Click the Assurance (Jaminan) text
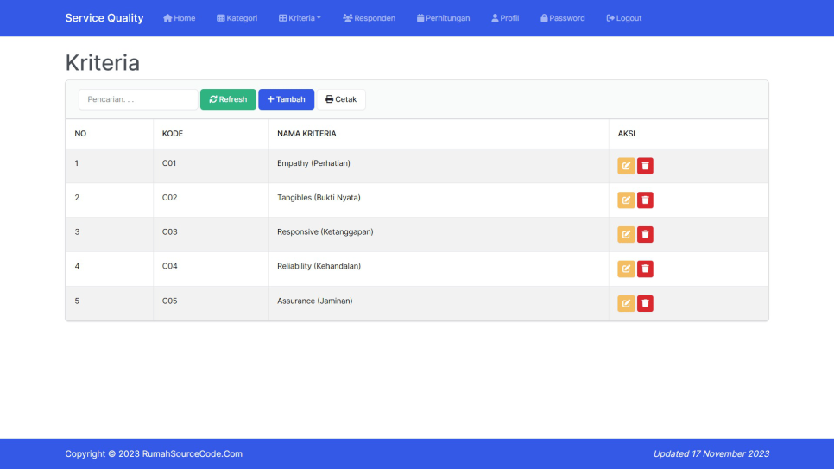 (x=315, y=301)
